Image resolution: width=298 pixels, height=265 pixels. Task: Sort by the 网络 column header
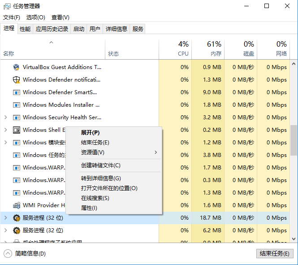(273, 49)
